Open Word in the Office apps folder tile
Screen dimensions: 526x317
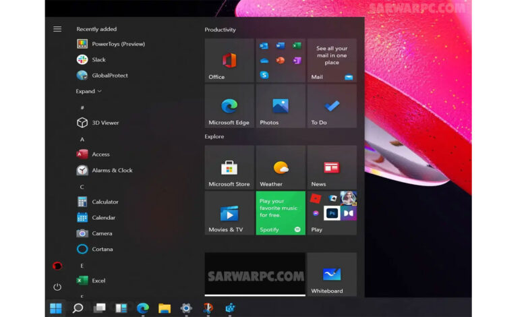tap(281, 45)
